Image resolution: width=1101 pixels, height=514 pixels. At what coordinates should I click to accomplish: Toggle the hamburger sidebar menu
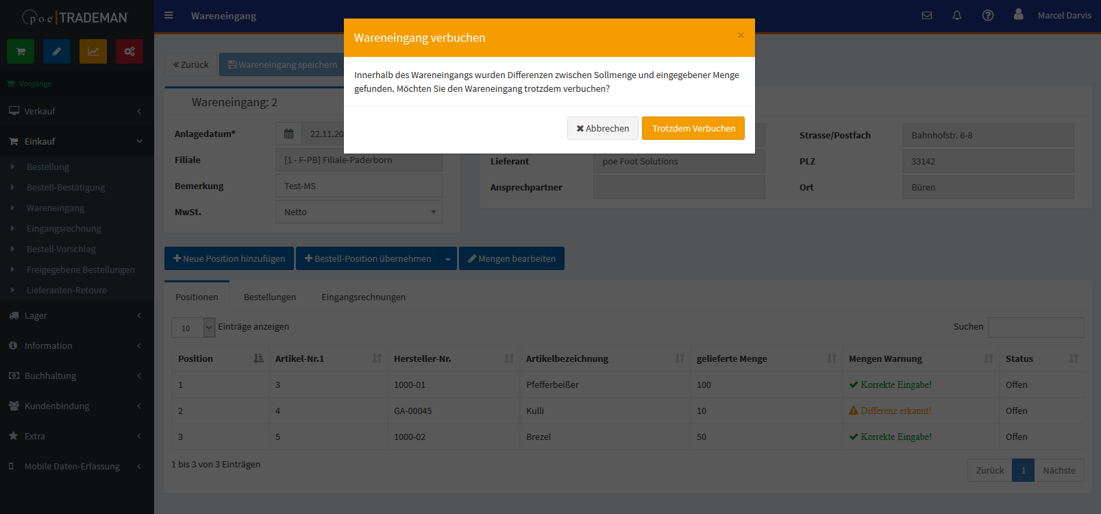169,15
